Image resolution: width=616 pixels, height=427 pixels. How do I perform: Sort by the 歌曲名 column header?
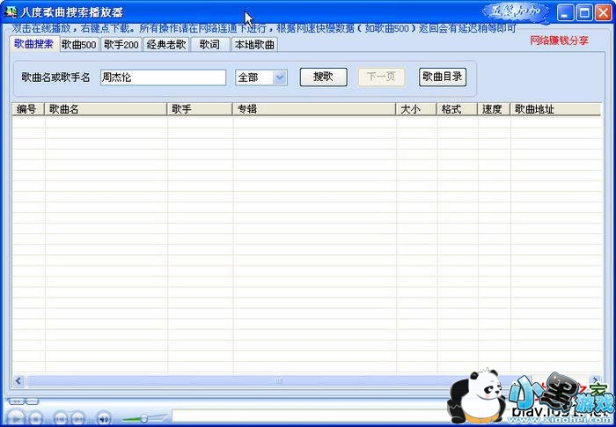click(x=106, y=109)
